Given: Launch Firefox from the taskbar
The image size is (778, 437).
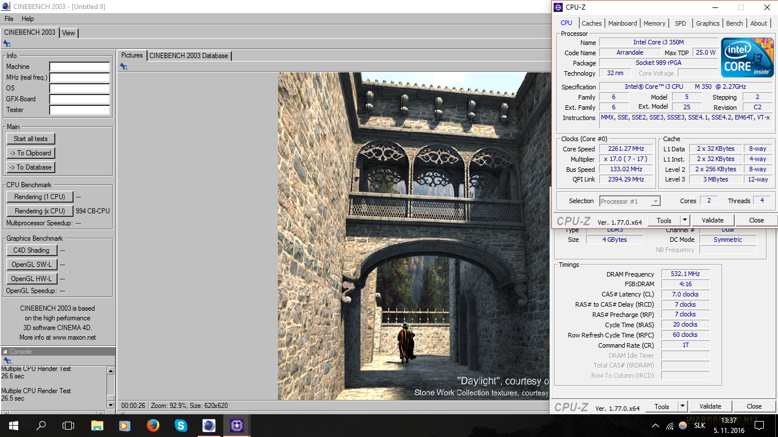Looking at the screenshot, I should click(x=153, y=426).
